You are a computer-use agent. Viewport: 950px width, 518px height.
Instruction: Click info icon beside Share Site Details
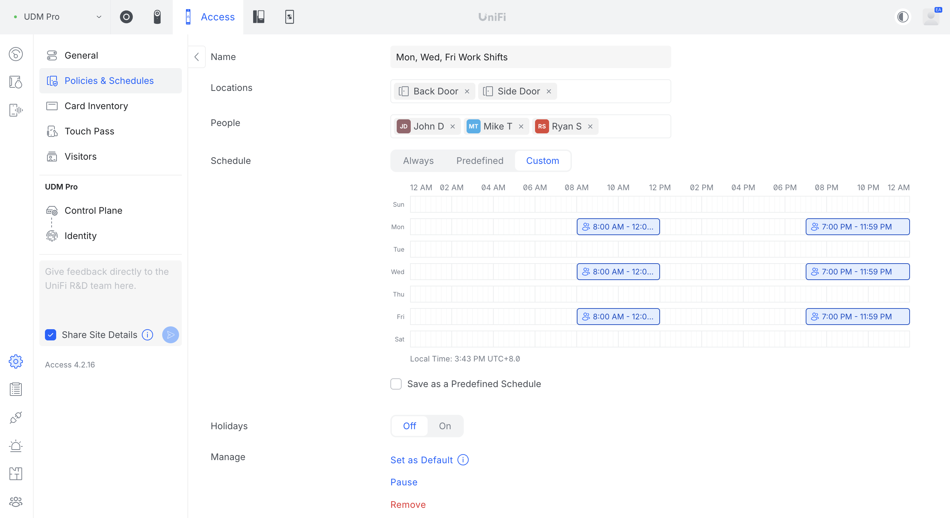(147, 335)
